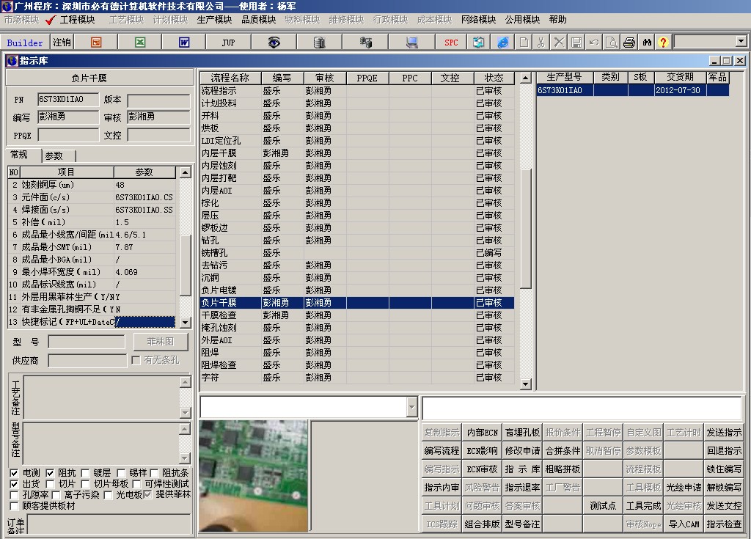Click the monitor computer icon in the toolbar
The height and width of the screenshot is (539, 751).
411,42
